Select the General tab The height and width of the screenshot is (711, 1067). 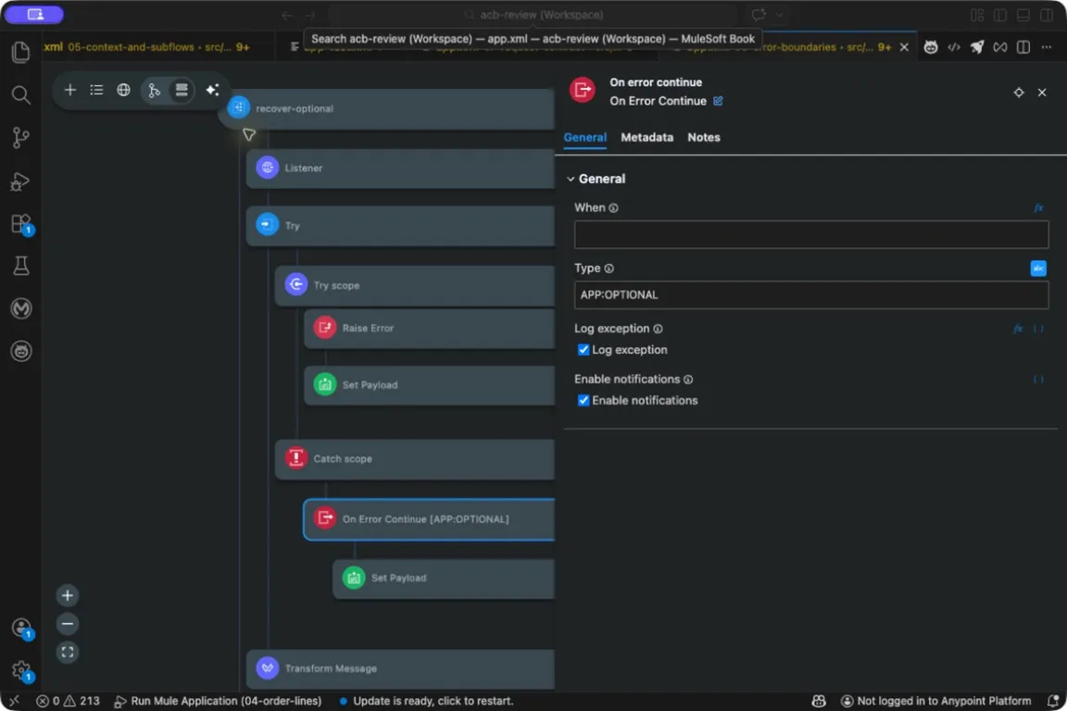pos(584,137)
